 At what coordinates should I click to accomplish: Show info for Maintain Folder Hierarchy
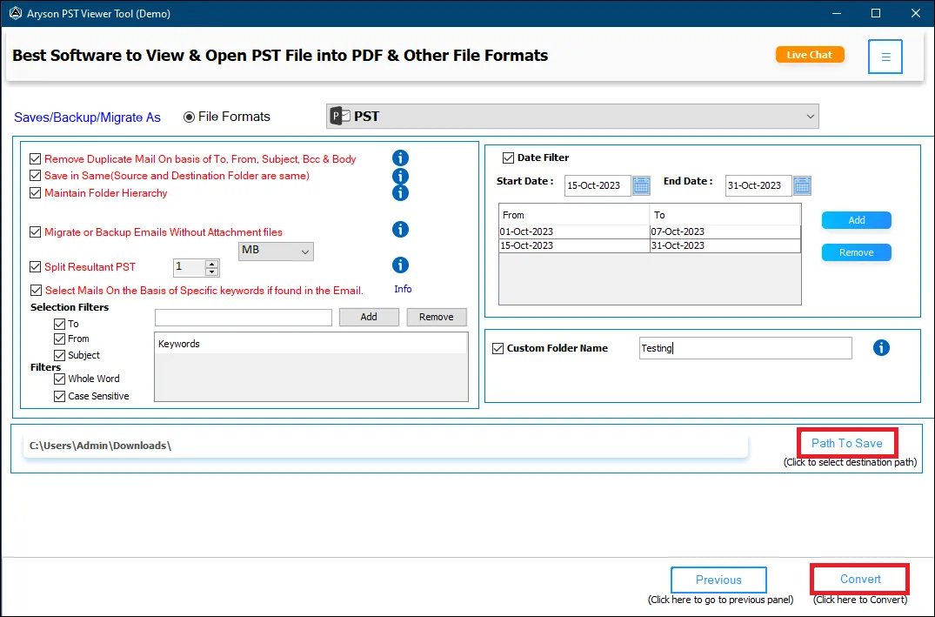(x=400, y=192)
